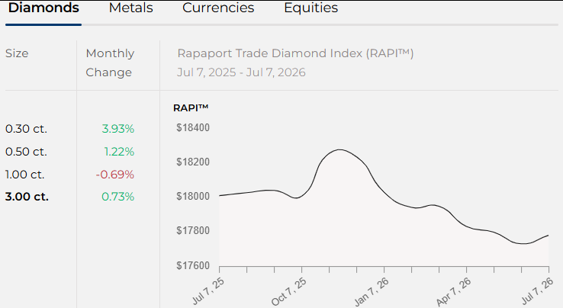The height and width of the screenshot is (308, 563).
Task: Select the Equities tab
Action: pyautogui.click(x=311, y=8)
